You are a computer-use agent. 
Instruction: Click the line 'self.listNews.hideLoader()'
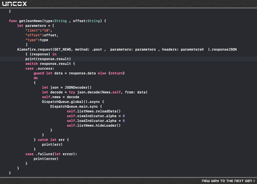click(x=94, y=126)
